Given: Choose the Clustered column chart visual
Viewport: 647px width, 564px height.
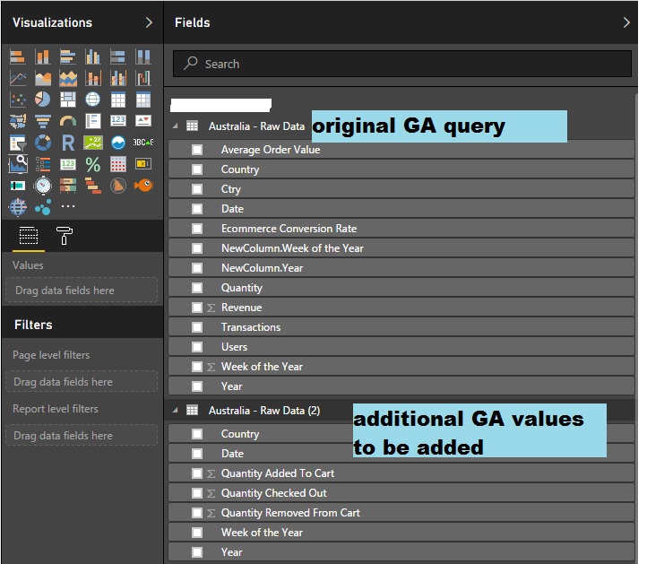Looking at the screenshot, I should 93,56.
